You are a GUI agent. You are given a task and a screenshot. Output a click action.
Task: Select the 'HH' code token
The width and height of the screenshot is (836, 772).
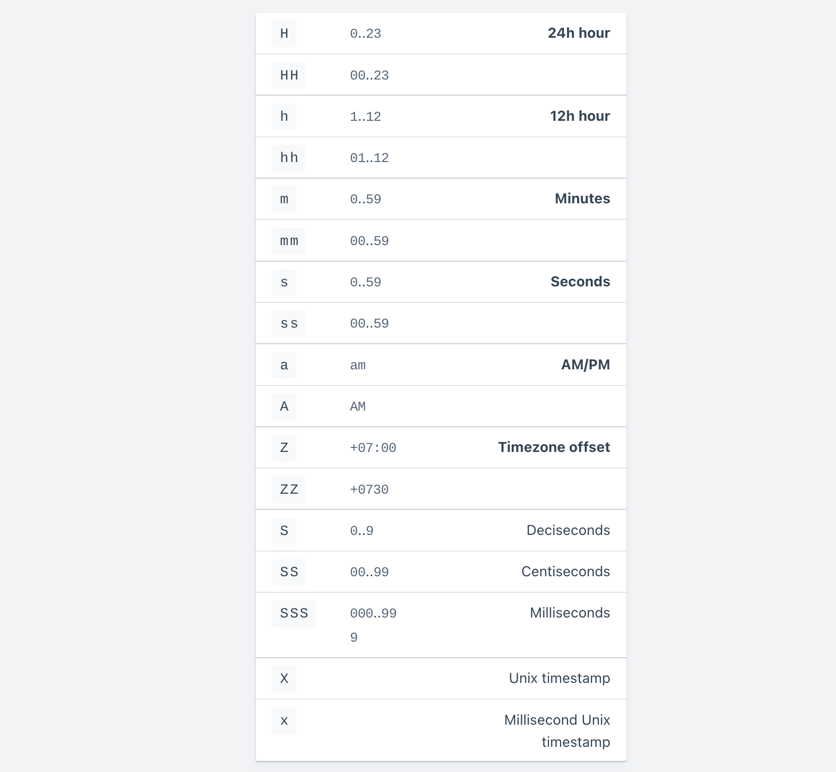[x=289, y=75]
